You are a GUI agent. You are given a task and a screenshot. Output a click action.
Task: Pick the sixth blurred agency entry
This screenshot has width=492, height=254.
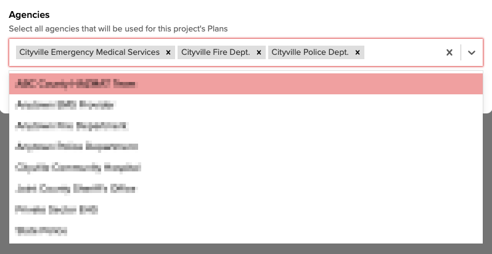point(246,189)
